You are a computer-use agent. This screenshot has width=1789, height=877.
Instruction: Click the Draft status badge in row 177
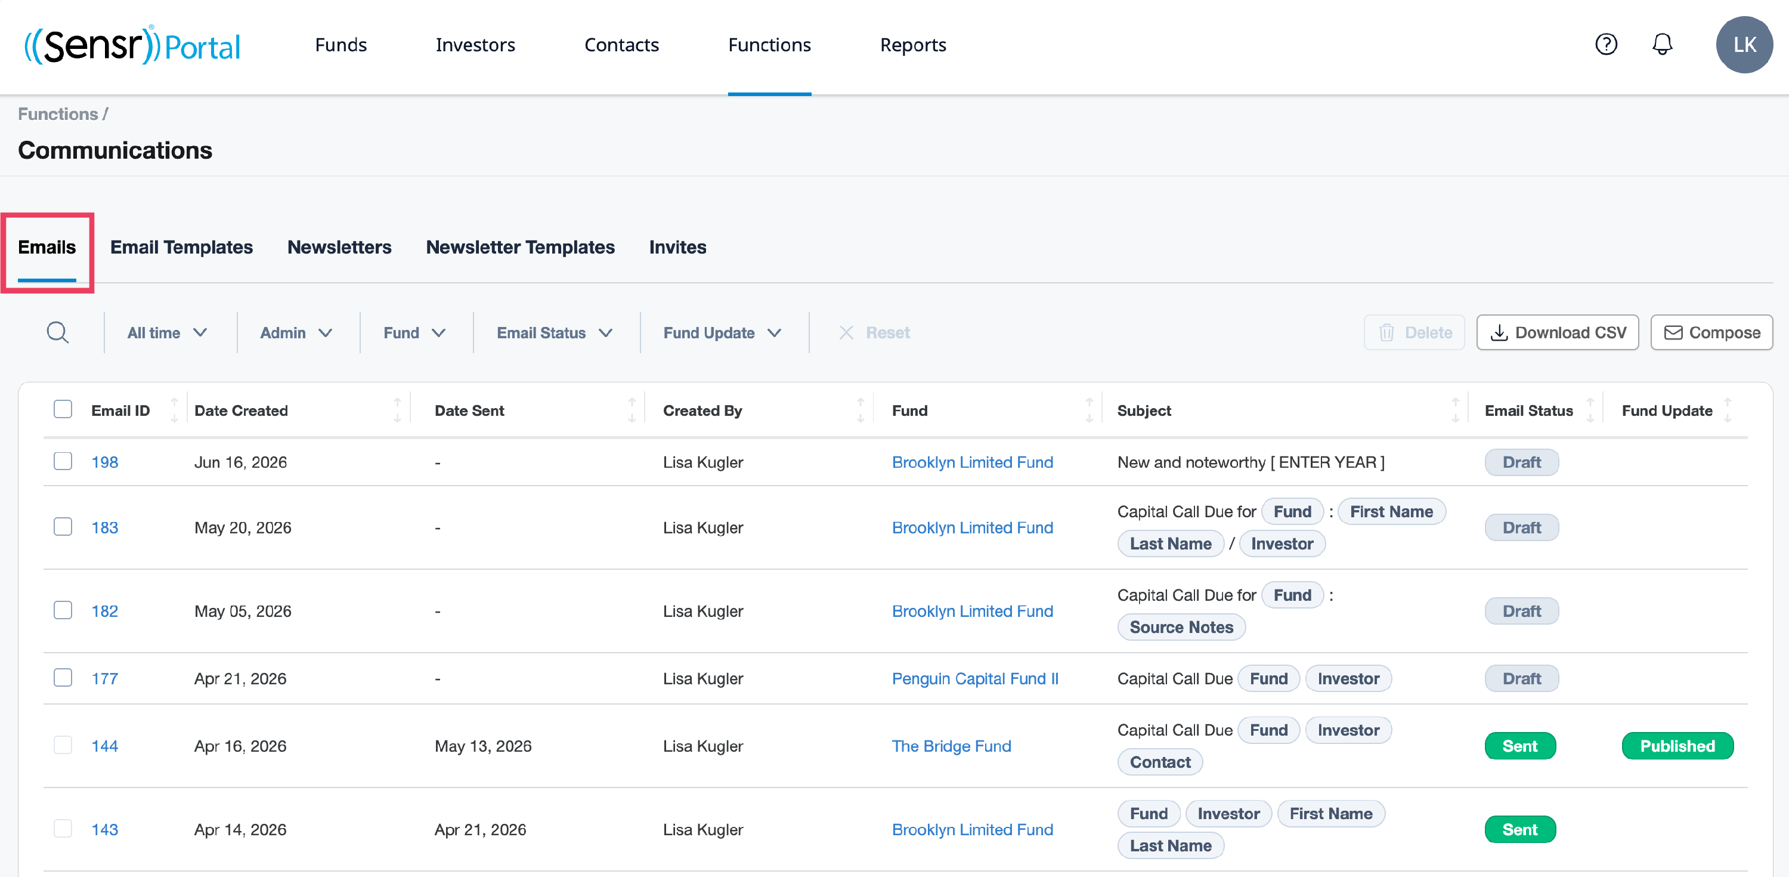tap(1522, 678)
